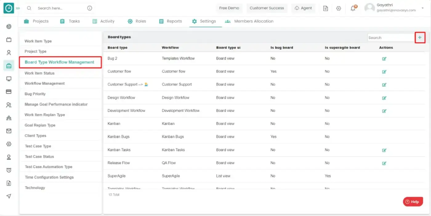The width and height of the screenshot is (431, 216).
Task: Click the Customer Success button
Action: click(x=267, y=8)
